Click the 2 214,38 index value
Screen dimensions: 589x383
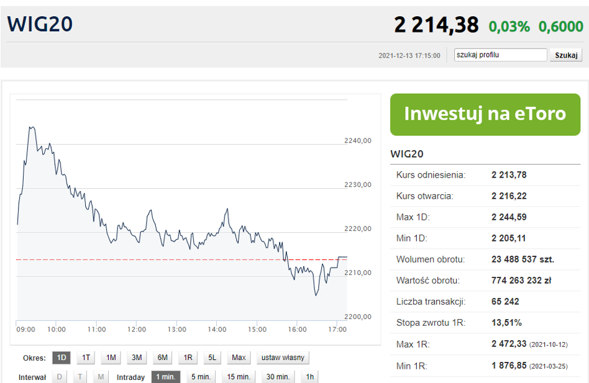[x=437, y=25]
